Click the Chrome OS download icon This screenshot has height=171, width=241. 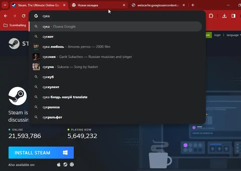(x=72, y=165)
